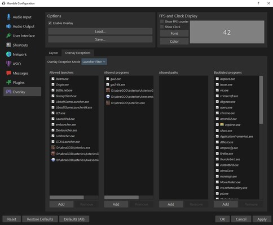Open the ASIO icon
Image resolution: width=273 pixels, height=225 pixels.
[x=8, y=64]
